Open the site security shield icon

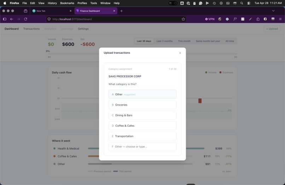point(49,19)
